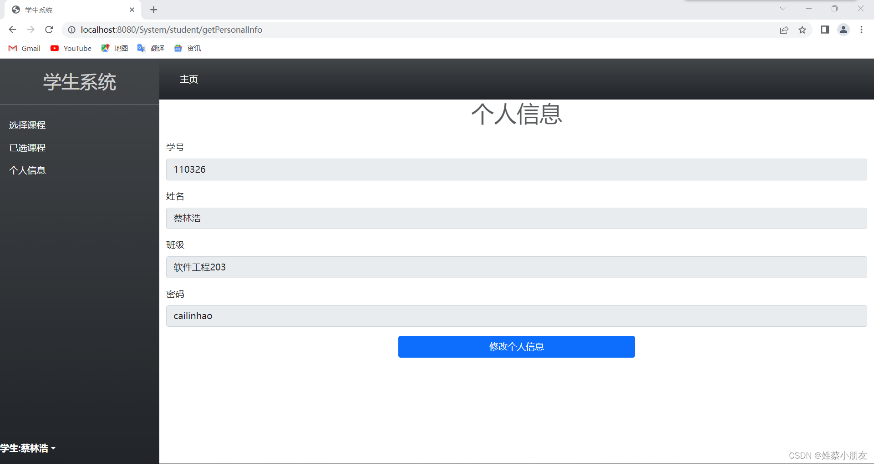Open a new browser tab

[153, 10]
